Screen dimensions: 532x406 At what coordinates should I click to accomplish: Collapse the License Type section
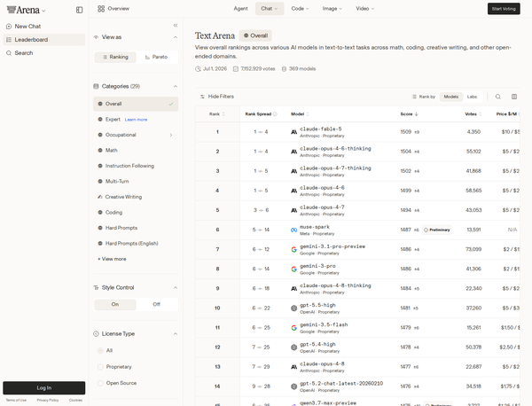click(x=176, y=334)
